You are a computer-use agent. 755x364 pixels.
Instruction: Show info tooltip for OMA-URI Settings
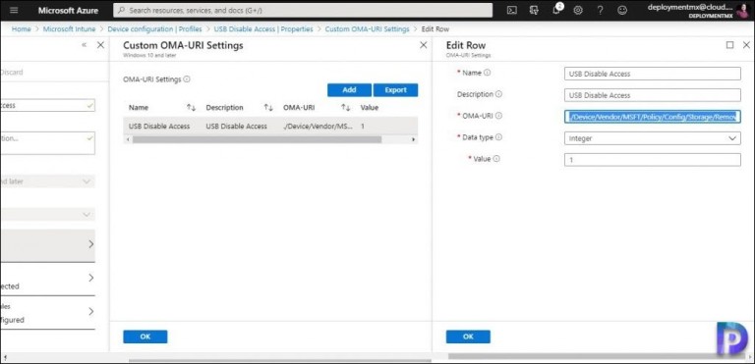[x=187, y=79]
